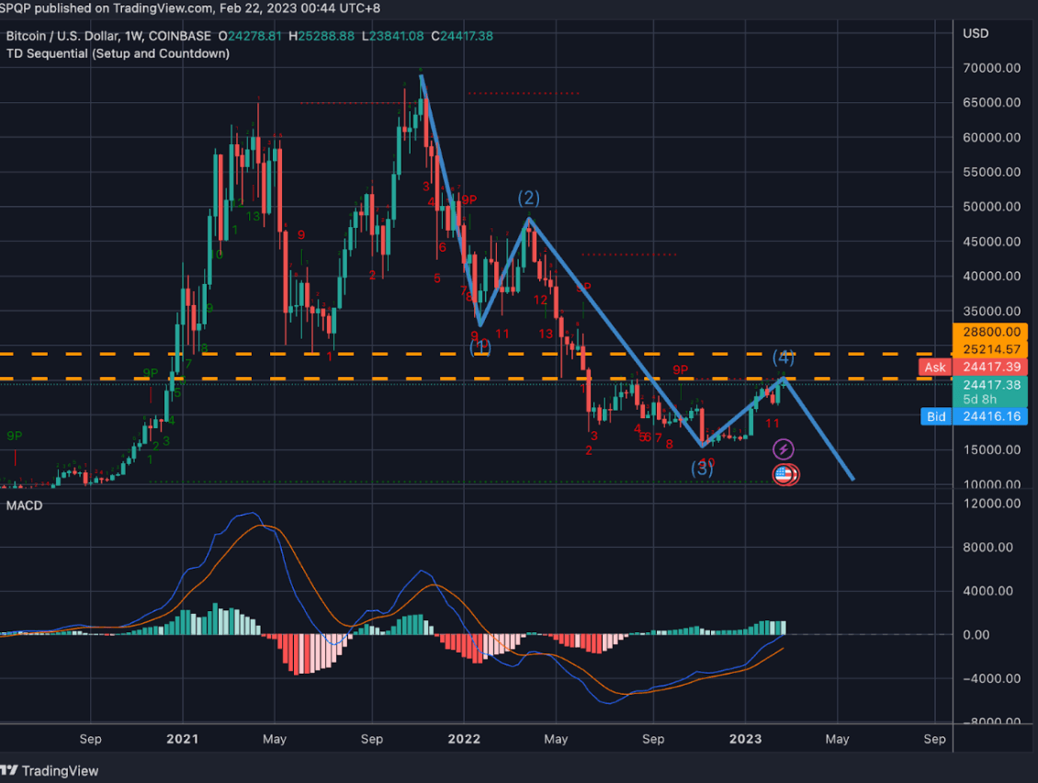Select the wave (2) label on the chart
Image resolution: width=1038 pixels, height=783 pixels.
(x=528, y=198)
